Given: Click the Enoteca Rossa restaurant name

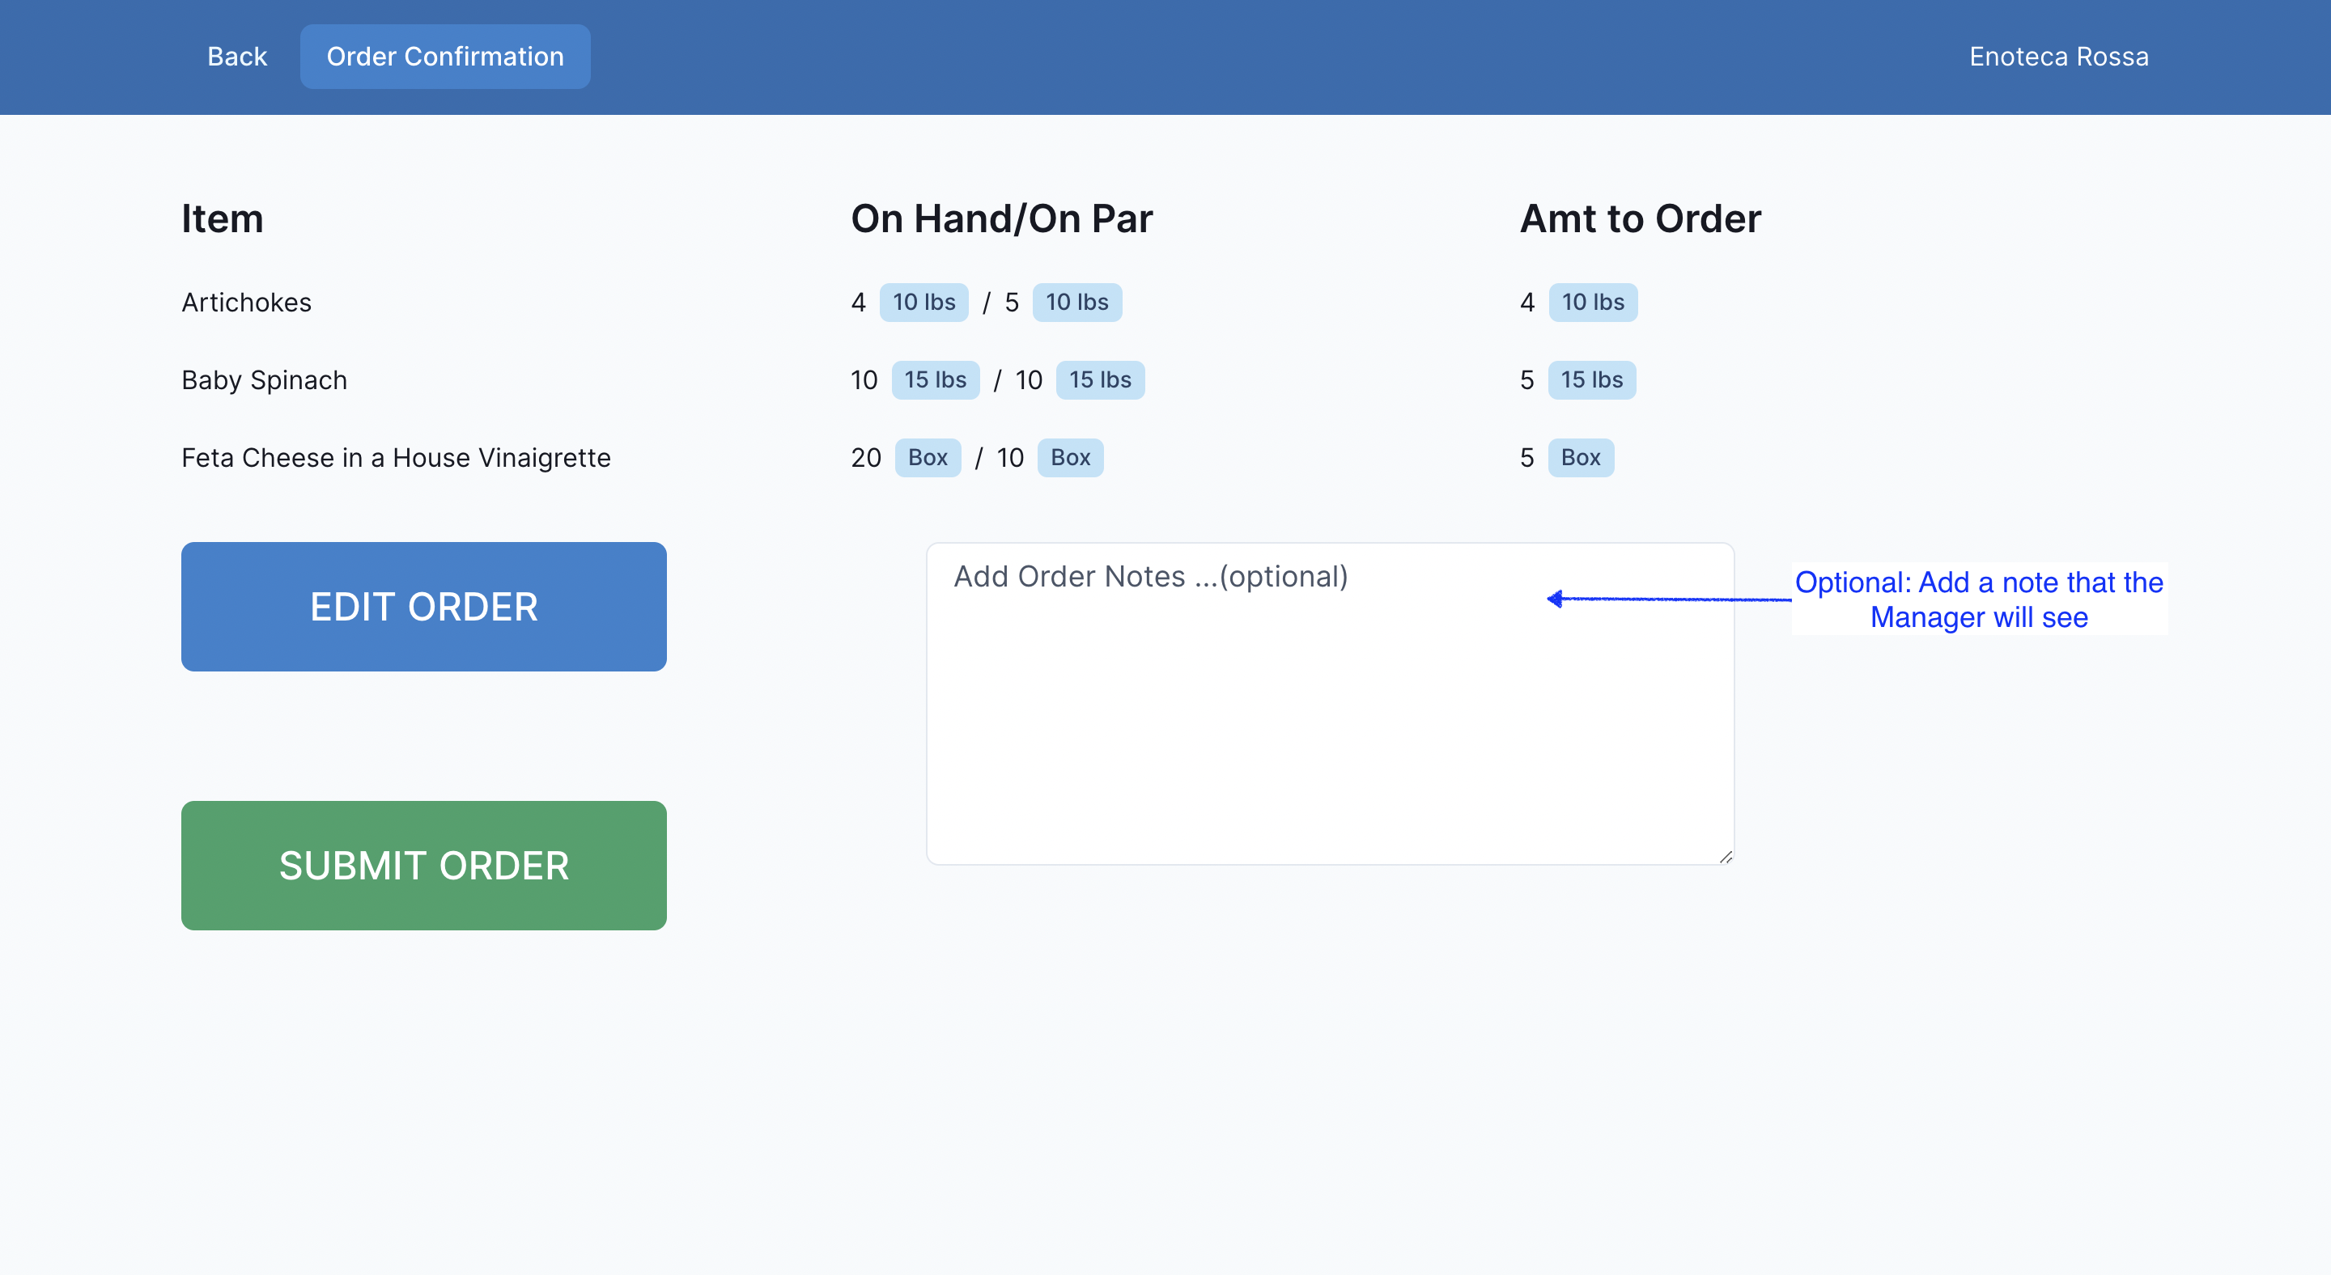Looking at the screenshot, I should tap(2057, 56).
